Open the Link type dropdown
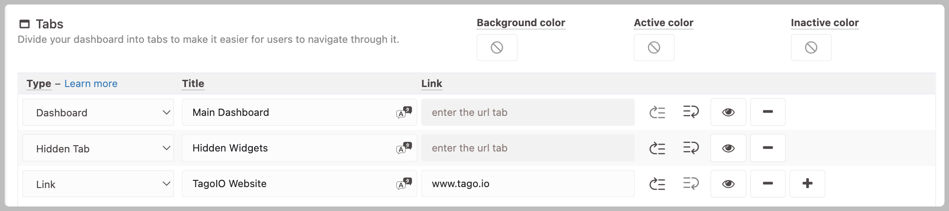The image size is (949, 211). point(98,183)
